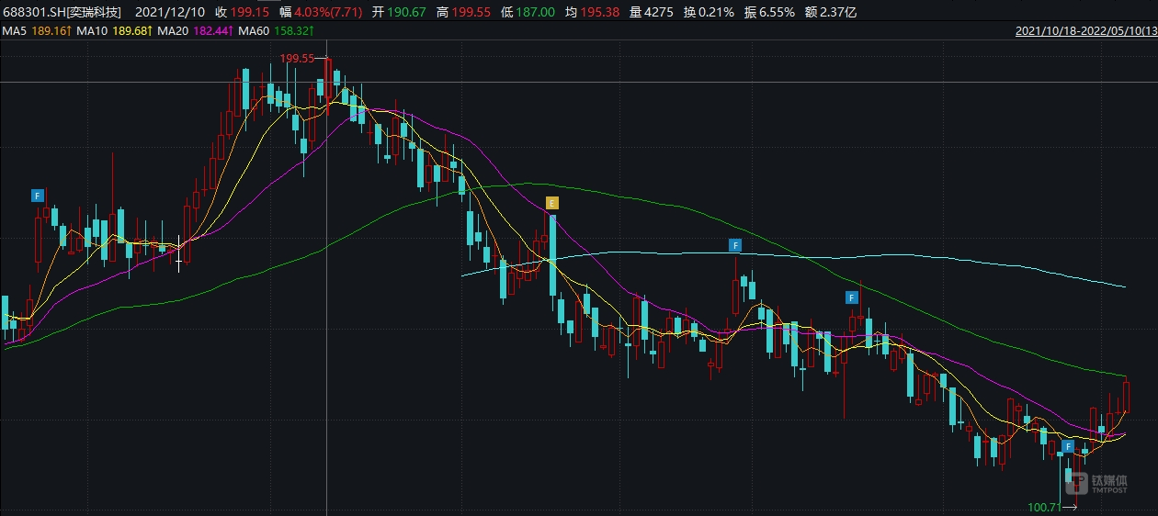Click the high price 高 199.55 in header
This screenshot has width=1158, height=516.
click(x=464, y=13)
